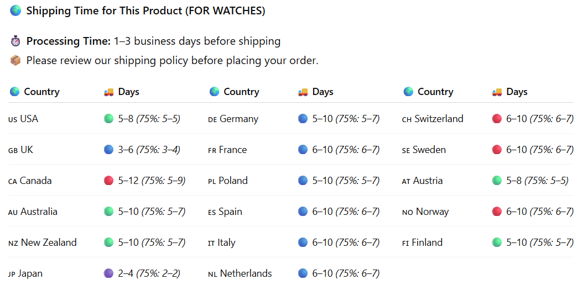Click the Shipping Time for This Product heading

coord(146,10)
